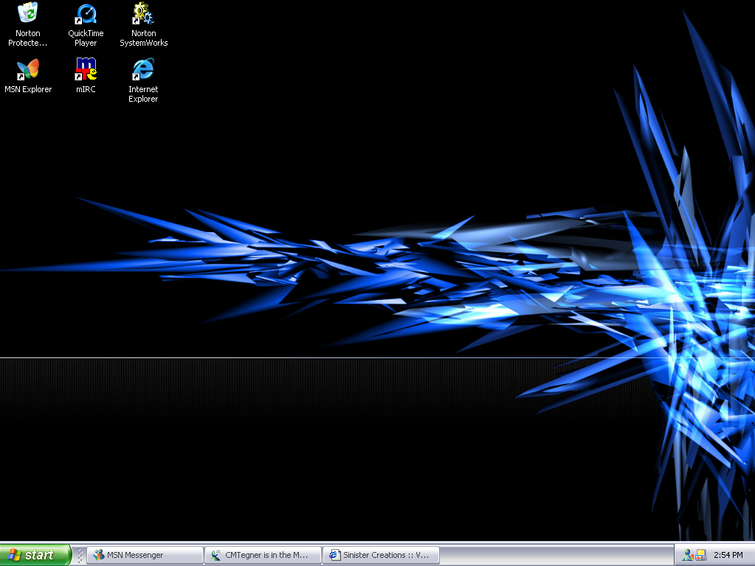Screen dimensions: 755x566
Task: Switch to Sinister Creations browser window
Action: (381, 555)
